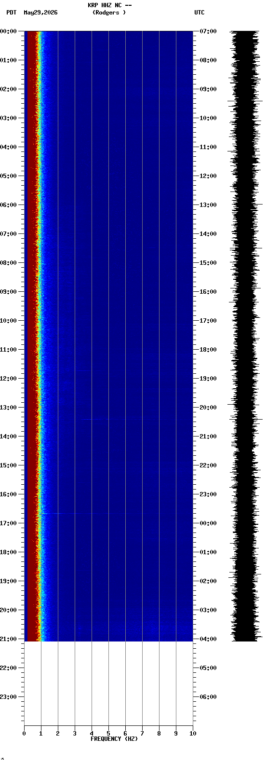Select the PDT '00:00' time label
This screenshot has height=764, width=266.
9,31
